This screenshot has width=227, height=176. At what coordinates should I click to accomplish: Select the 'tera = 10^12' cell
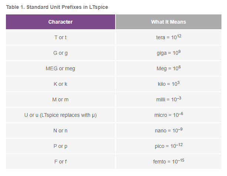[x=168, y=37]
